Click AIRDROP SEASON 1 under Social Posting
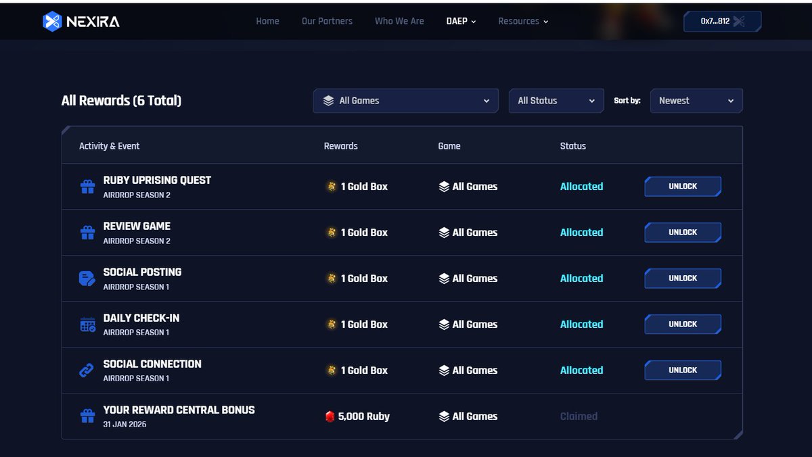 [136, 287]
